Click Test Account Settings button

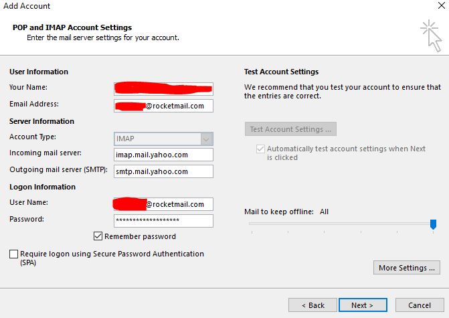290,129
